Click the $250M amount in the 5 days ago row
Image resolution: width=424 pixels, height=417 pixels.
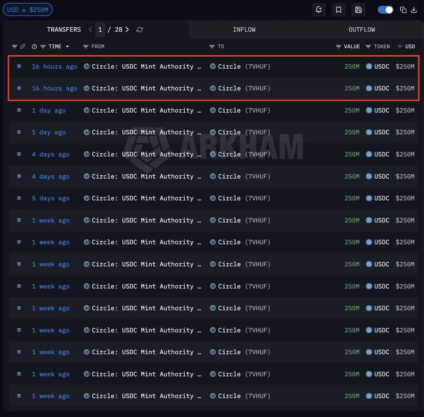coord(405,198)
